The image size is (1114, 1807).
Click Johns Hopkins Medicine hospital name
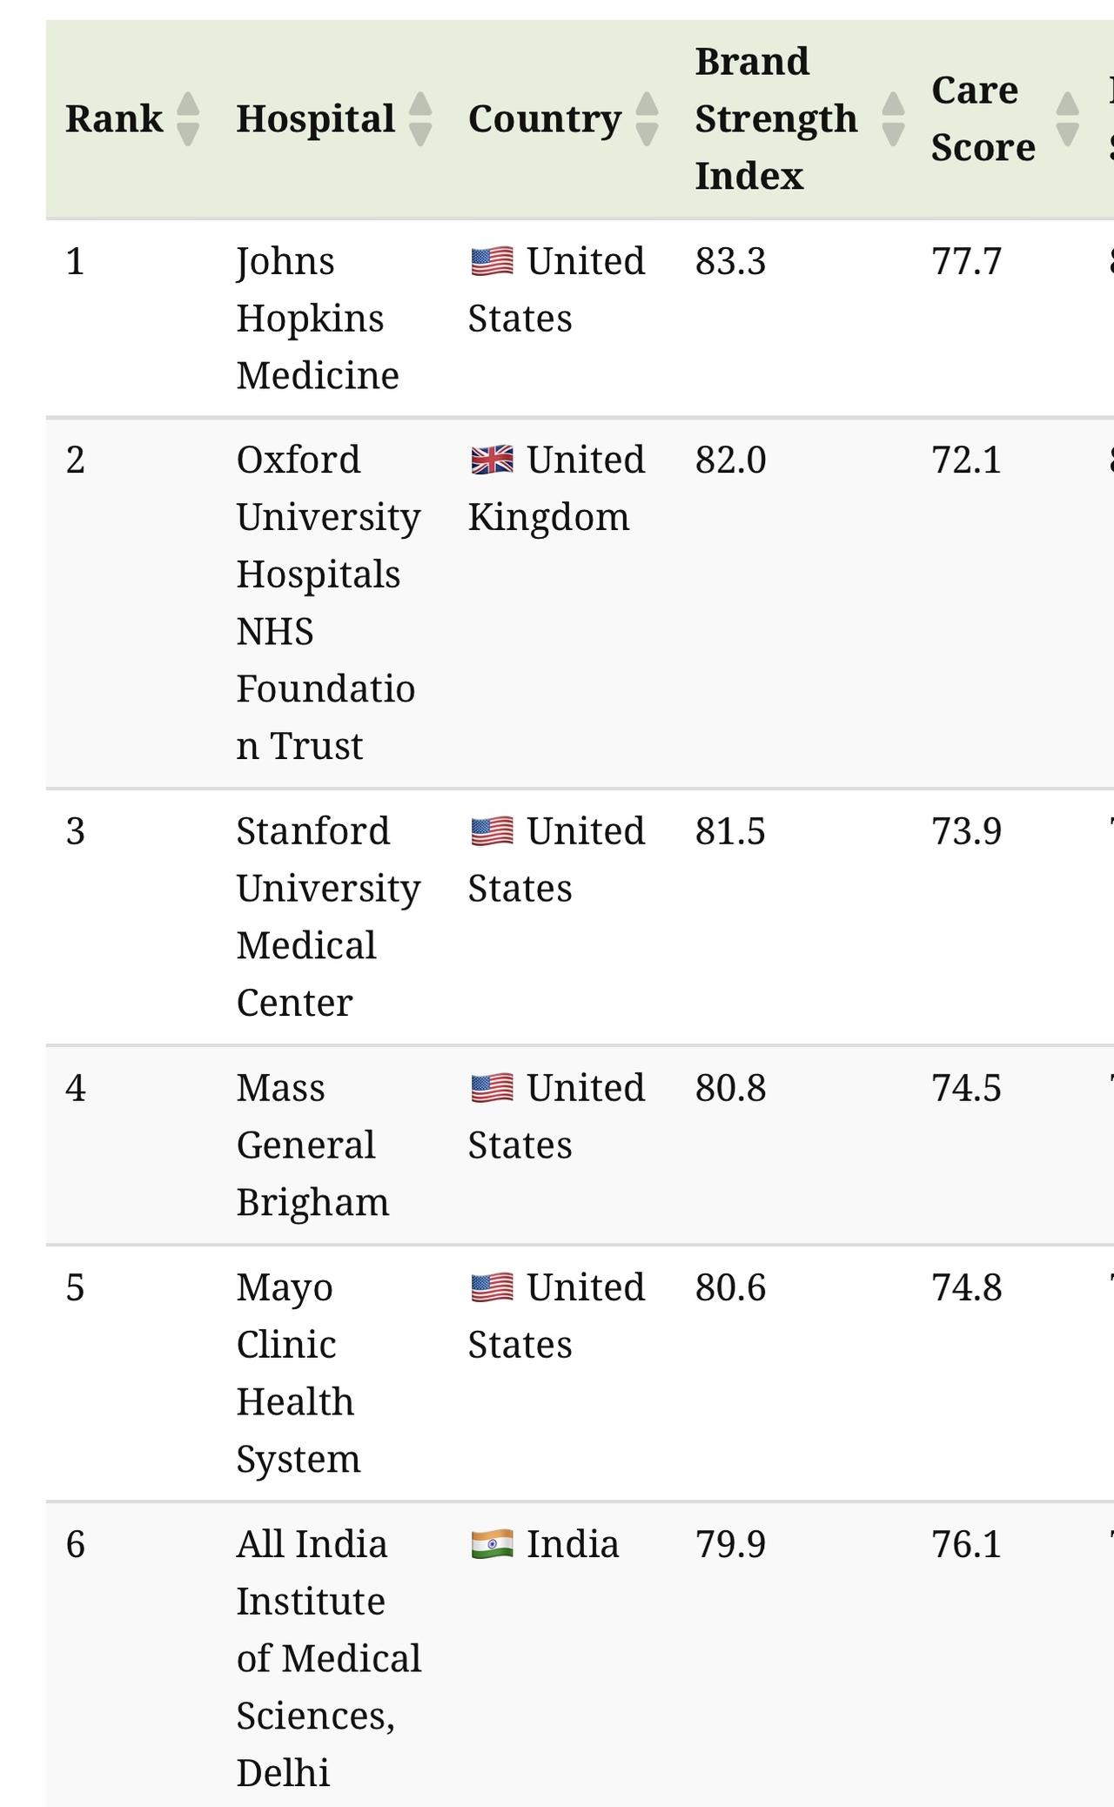pos(318,319)
